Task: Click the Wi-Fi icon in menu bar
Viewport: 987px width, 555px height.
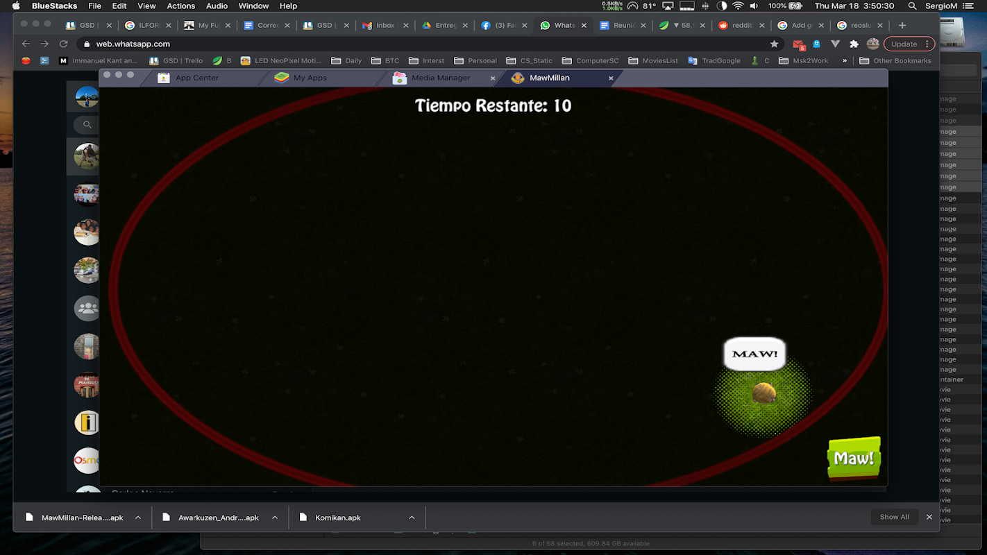Action: pos(738,6)
